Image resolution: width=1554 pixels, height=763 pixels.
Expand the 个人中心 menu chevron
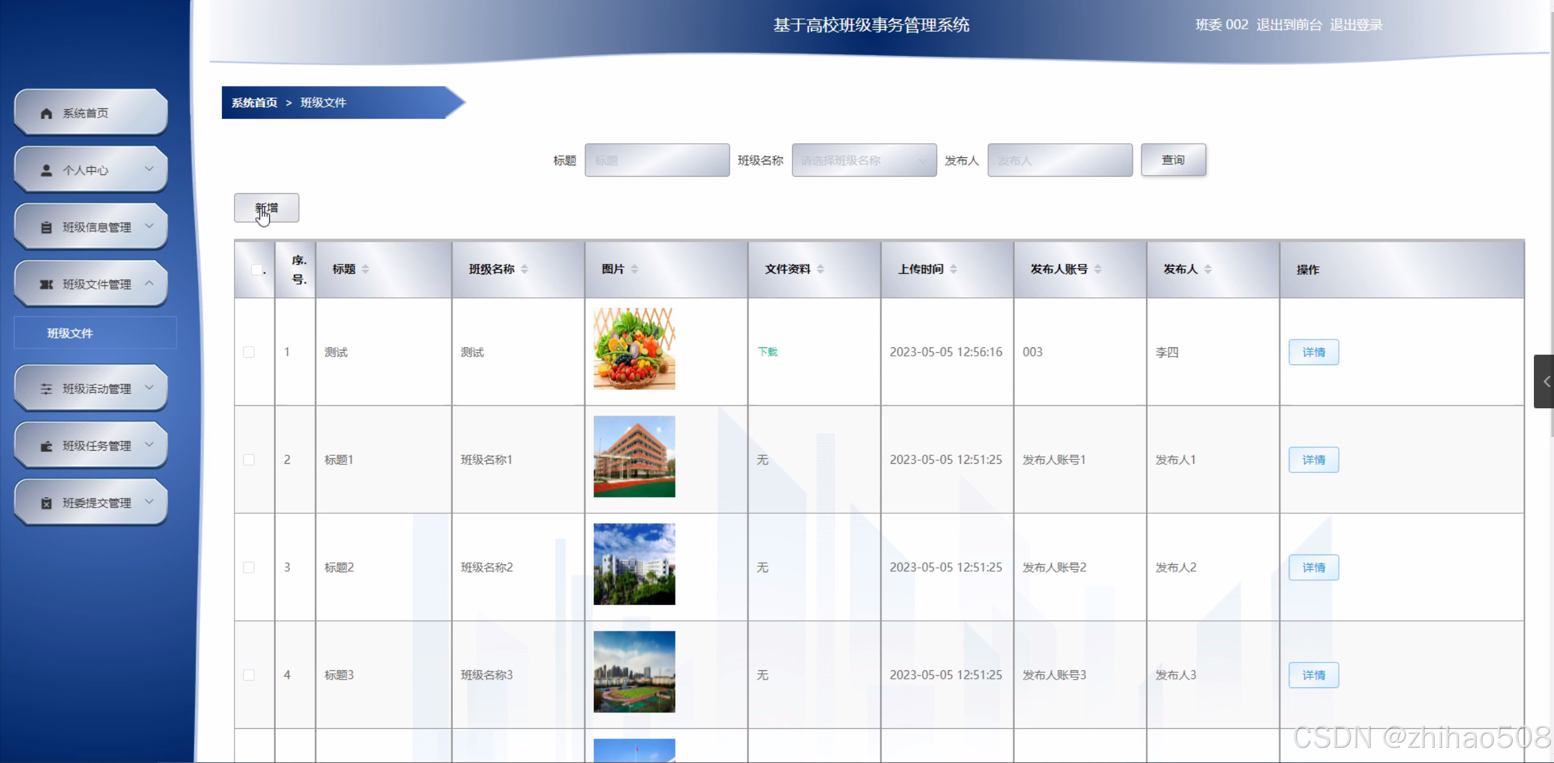[x=149, y=169]
